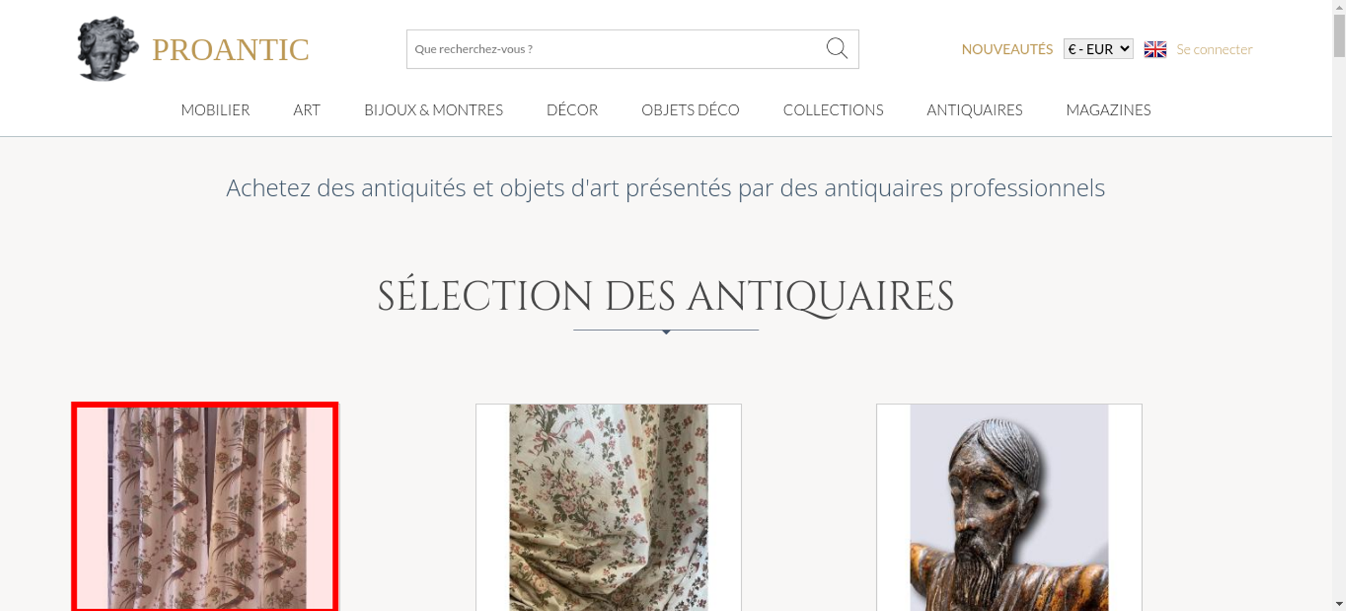Go to the ANTIQUAIRES section
Viewport: 1346px width, 611px height.
[975, 110]
